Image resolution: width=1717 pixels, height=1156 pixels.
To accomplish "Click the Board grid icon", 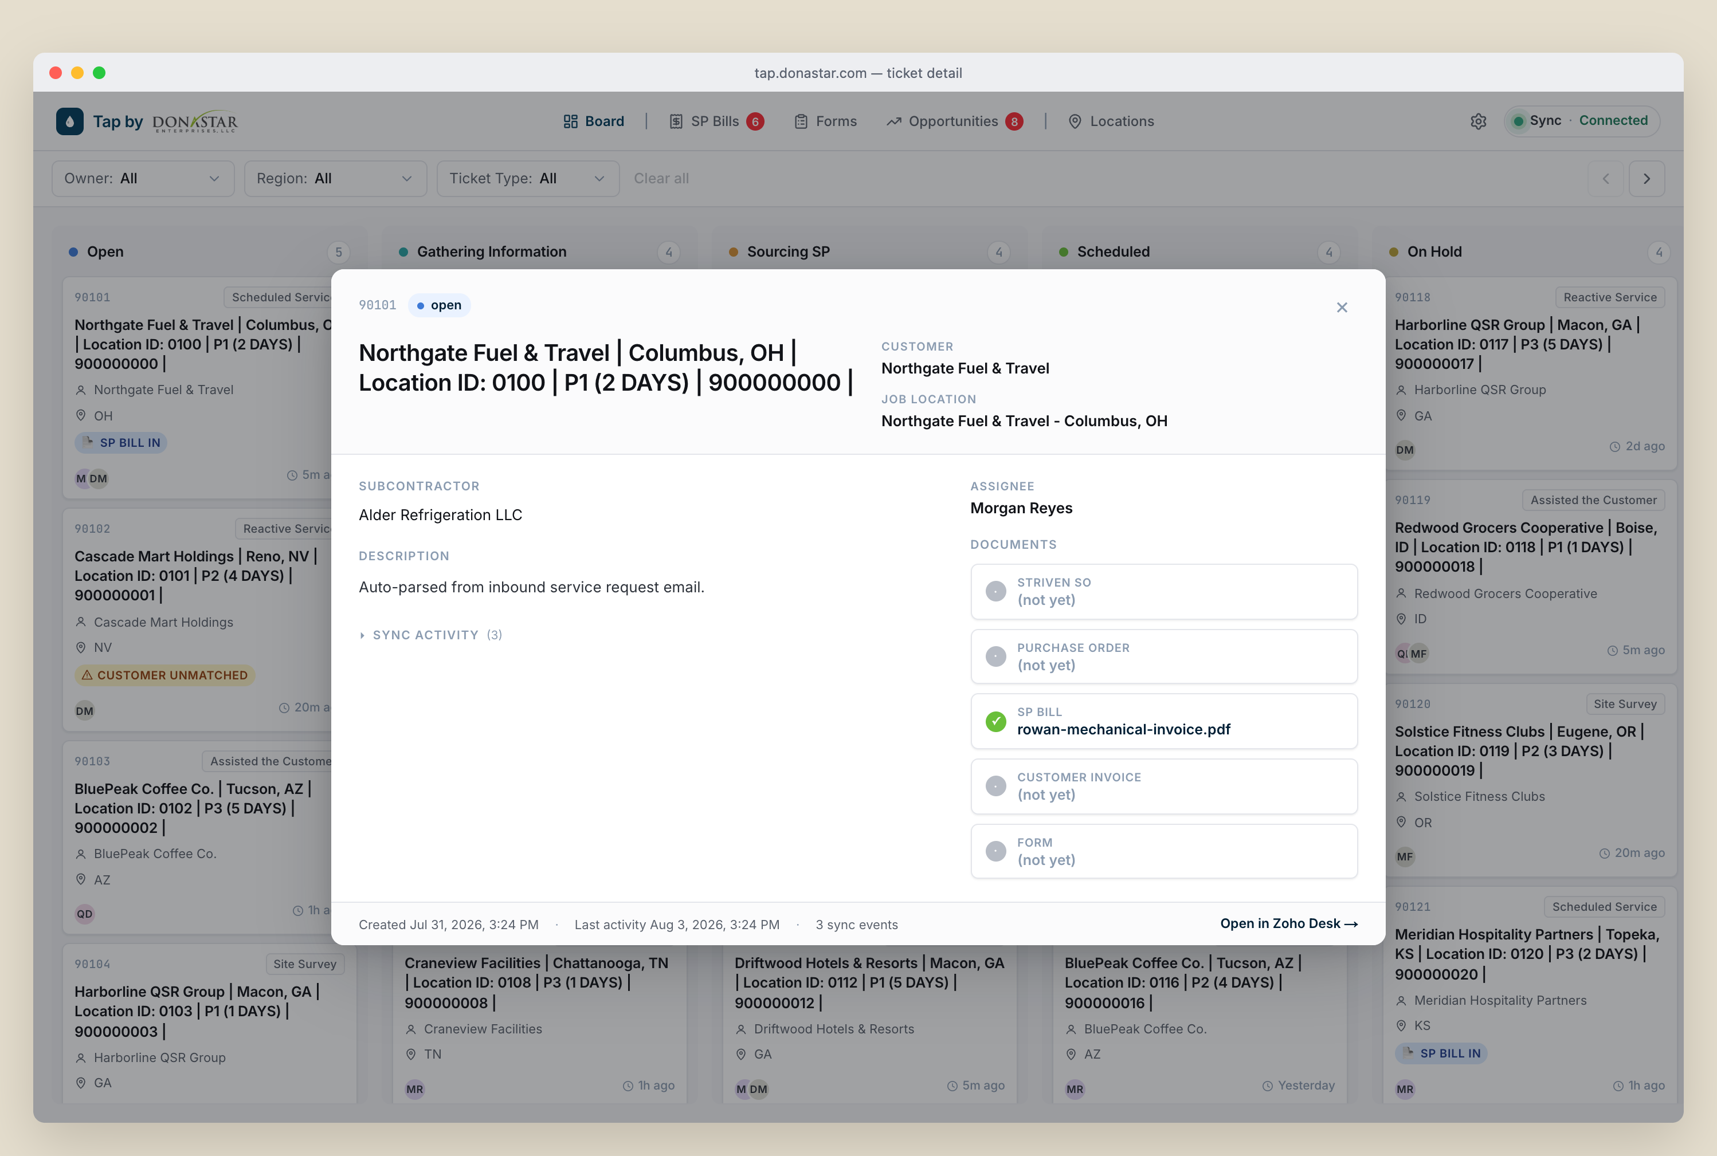I will (570, 121).
